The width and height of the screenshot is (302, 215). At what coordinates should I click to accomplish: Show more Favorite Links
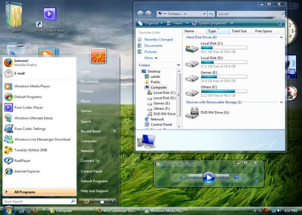pyautogui.click(x=151, y=58)
